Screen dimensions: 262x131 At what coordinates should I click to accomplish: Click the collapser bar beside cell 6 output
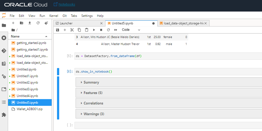[58, 98]
